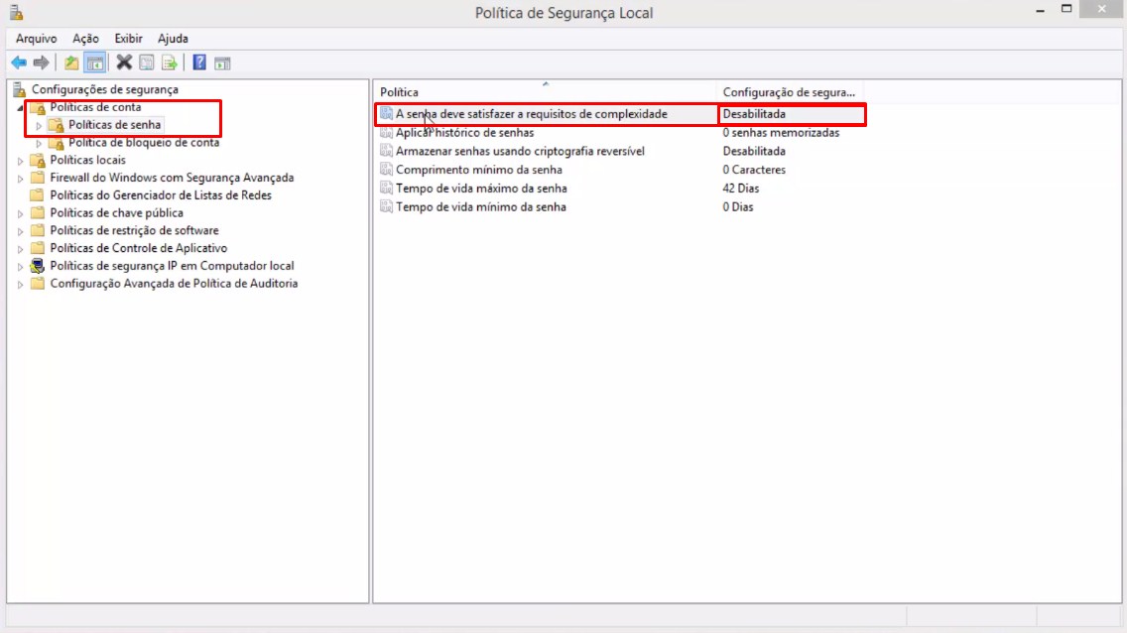This screenshot has width=1127, height=633.
Task: Go back with the blue left arrow
Action: [x=19, y=63]
